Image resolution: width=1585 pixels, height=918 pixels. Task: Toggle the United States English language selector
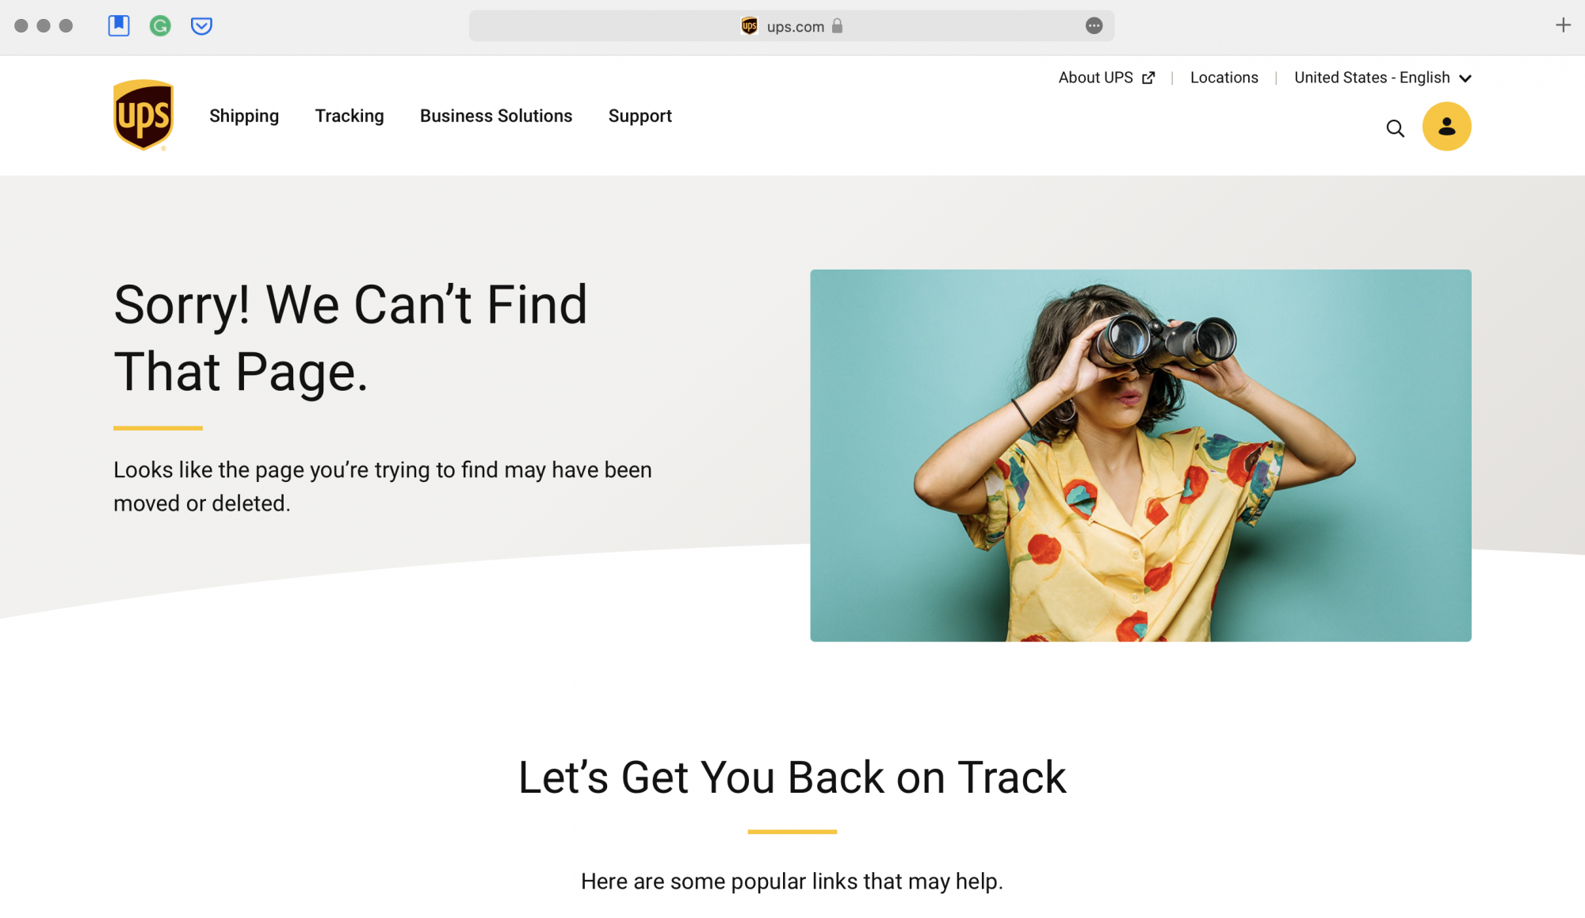(x=1382, y=76)
